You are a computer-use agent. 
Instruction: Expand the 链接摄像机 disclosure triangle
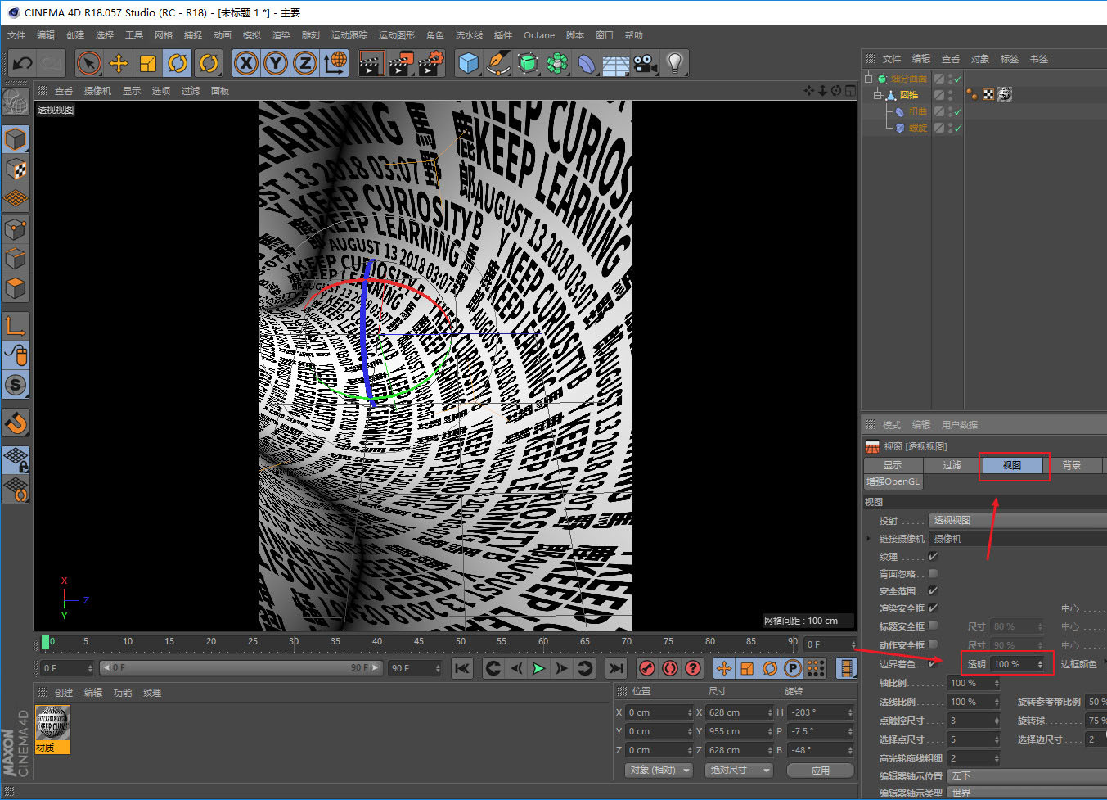click(x=869, y=538)
